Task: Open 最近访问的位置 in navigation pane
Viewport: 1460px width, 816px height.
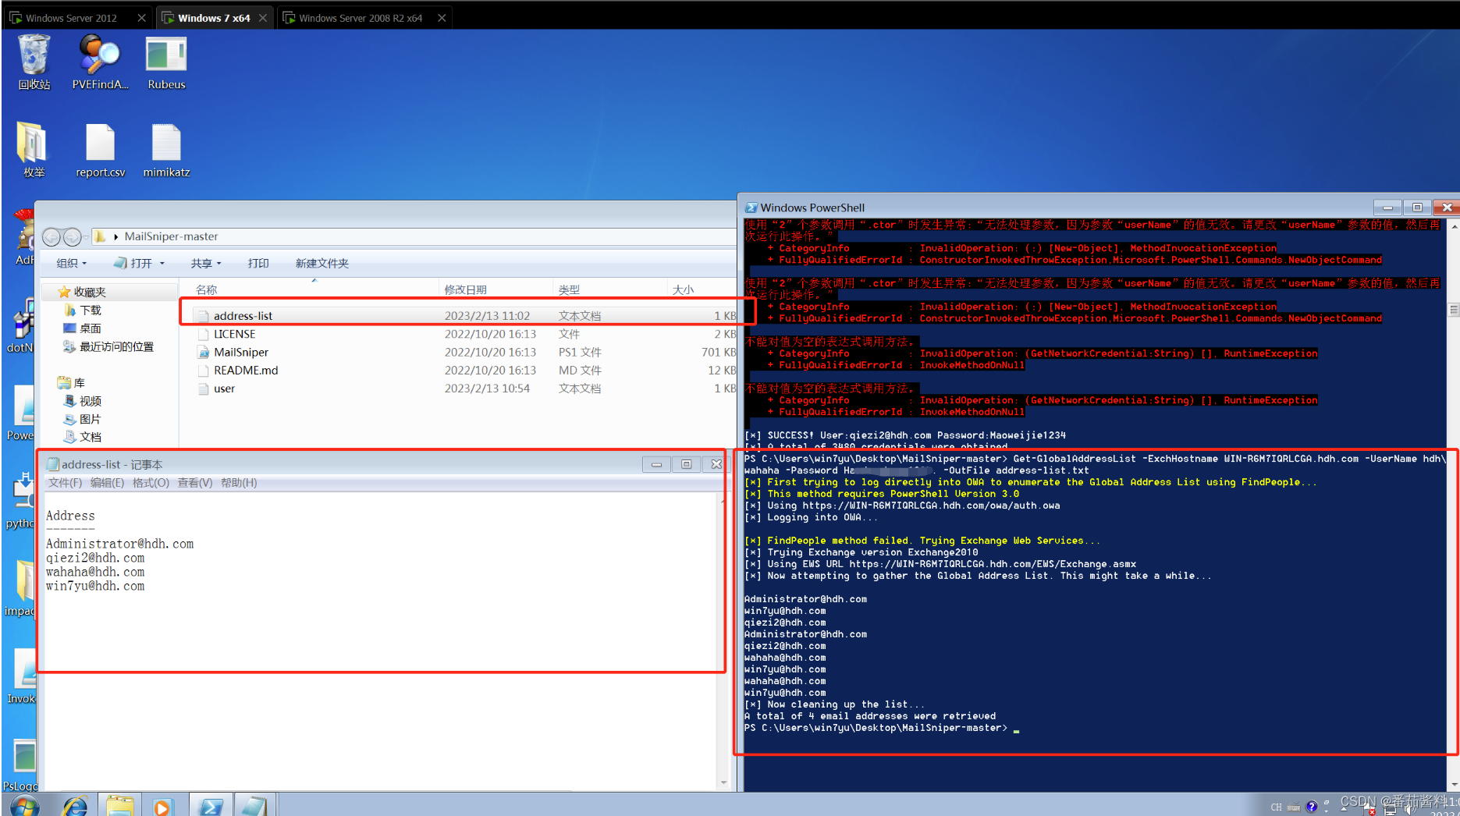Action: [x=116, y=346]
